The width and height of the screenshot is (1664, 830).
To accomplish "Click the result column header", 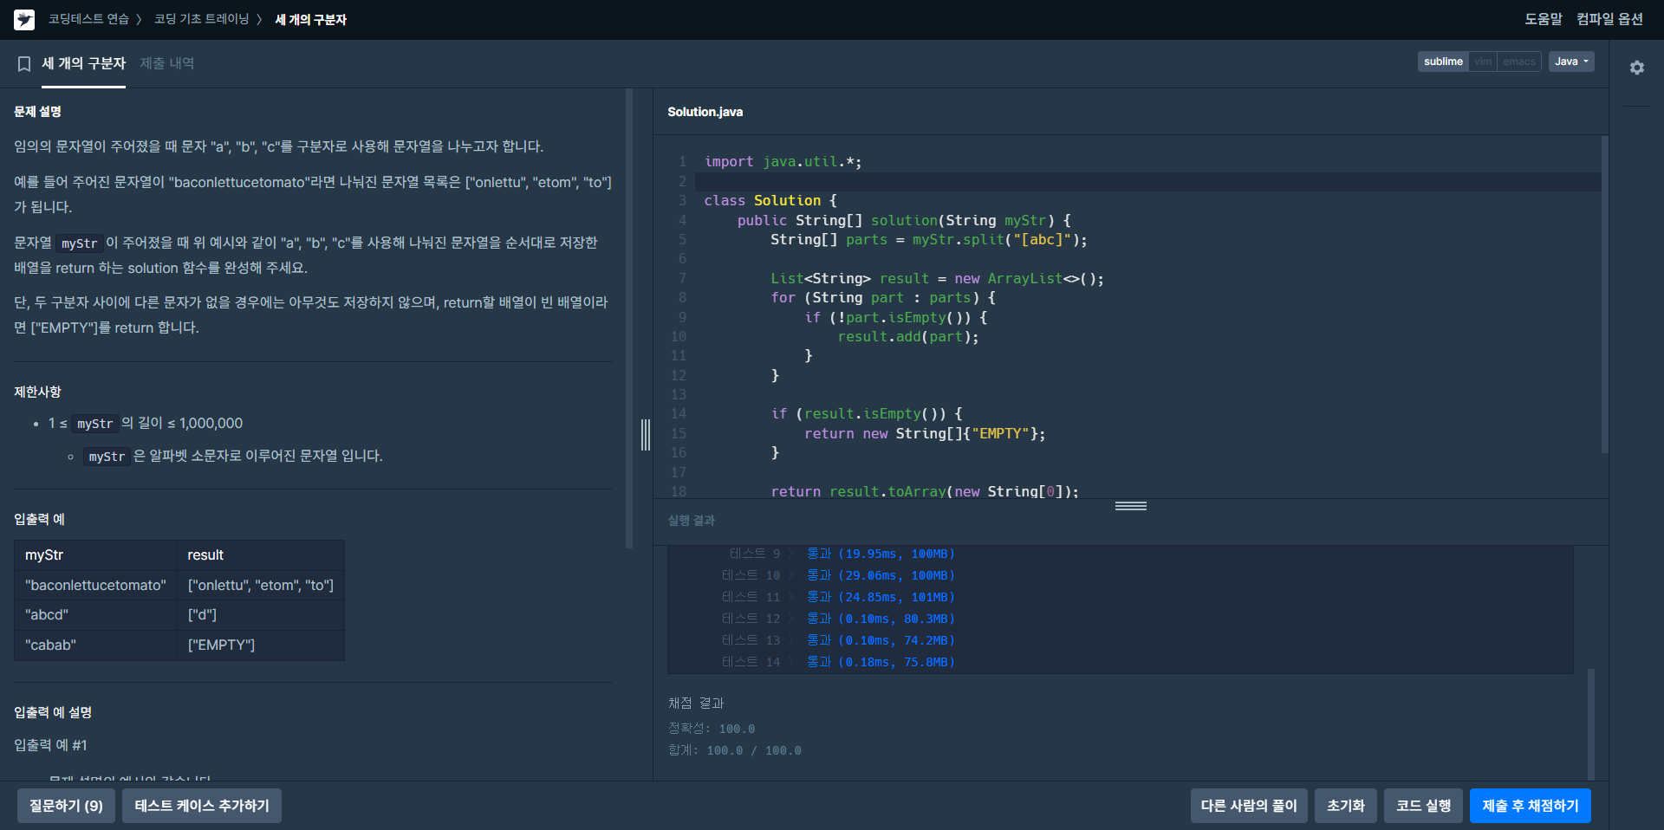I will coord(261,554).
